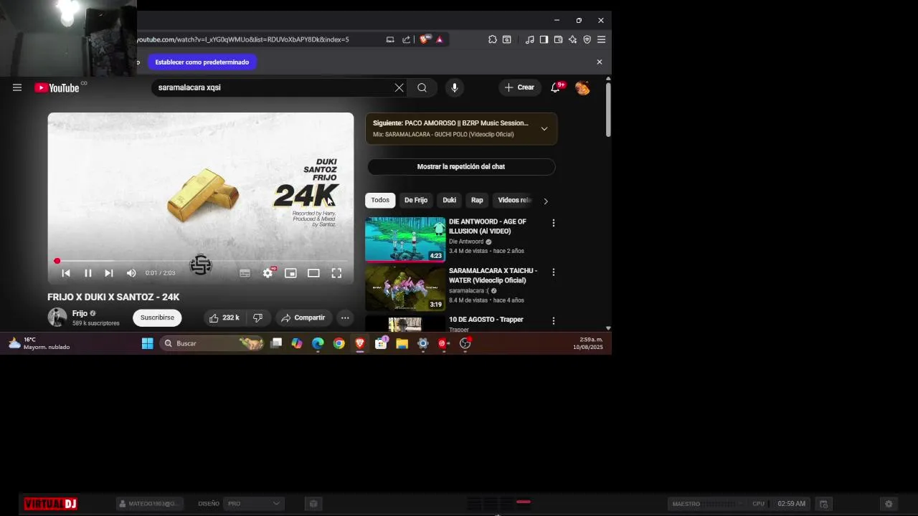Skip to previous video in player
This screenshot has width=918, height=516.
coord(66,273)
